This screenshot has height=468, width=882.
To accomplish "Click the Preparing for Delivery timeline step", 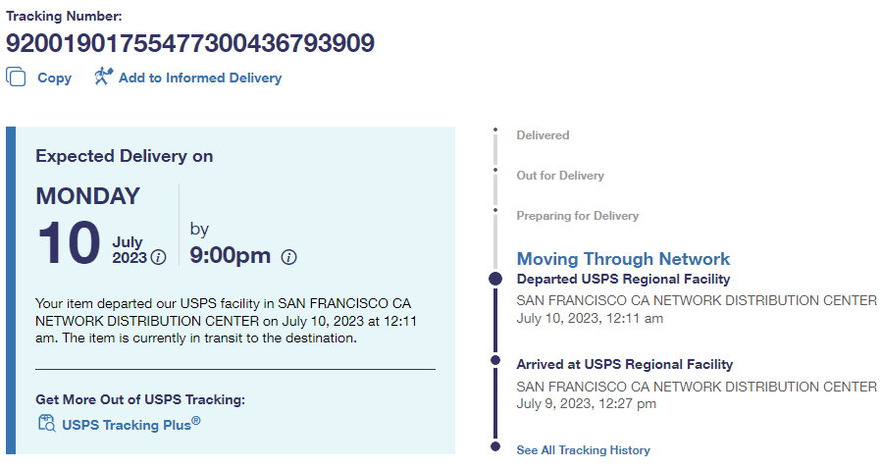I will pos(577,216).
